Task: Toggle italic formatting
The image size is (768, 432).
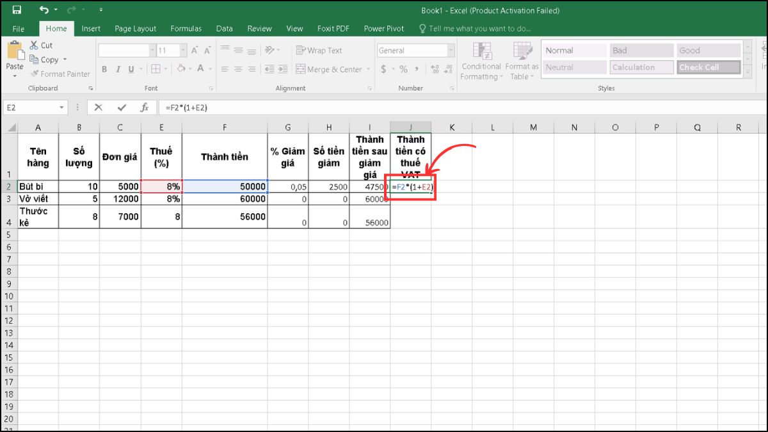Action: tap(118, 69)
